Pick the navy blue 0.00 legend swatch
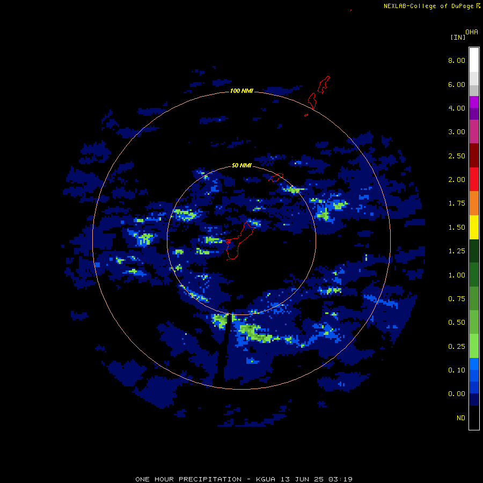This screenshot has height=483, width=483. [x=474, y=399]
